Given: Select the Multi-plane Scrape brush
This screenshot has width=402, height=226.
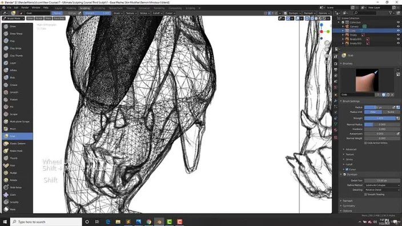Looking at the screenshot, I should [x=17, y=122].
